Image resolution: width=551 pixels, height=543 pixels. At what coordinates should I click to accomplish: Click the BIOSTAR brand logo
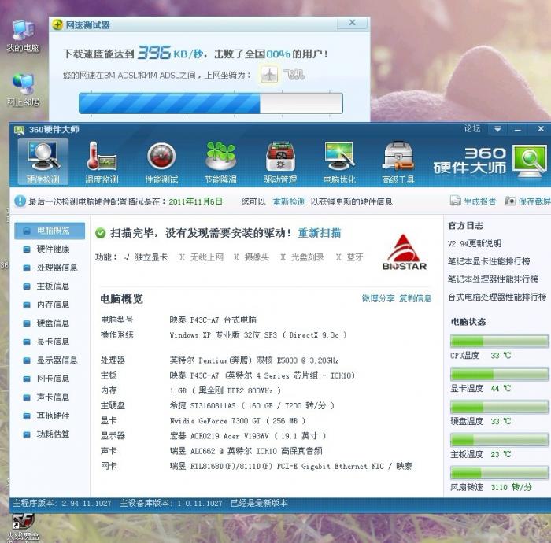[404, 252]
